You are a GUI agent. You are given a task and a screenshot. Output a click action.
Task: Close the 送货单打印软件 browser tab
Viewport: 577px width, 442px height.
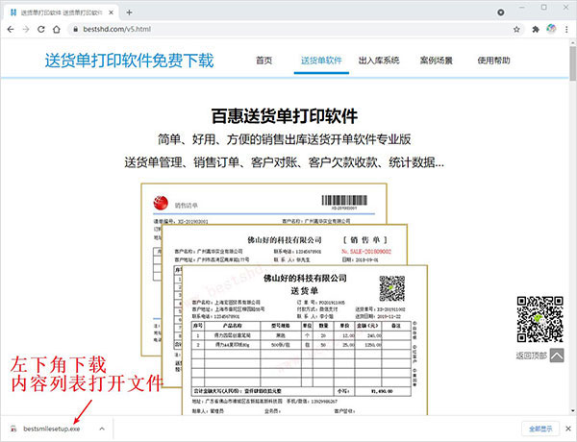pos(112,12)
